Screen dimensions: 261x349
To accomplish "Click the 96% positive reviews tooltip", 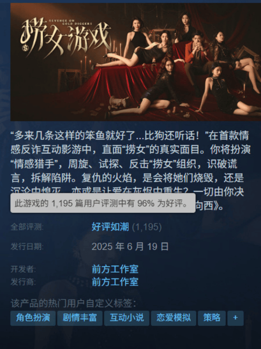I will point(103,203).
